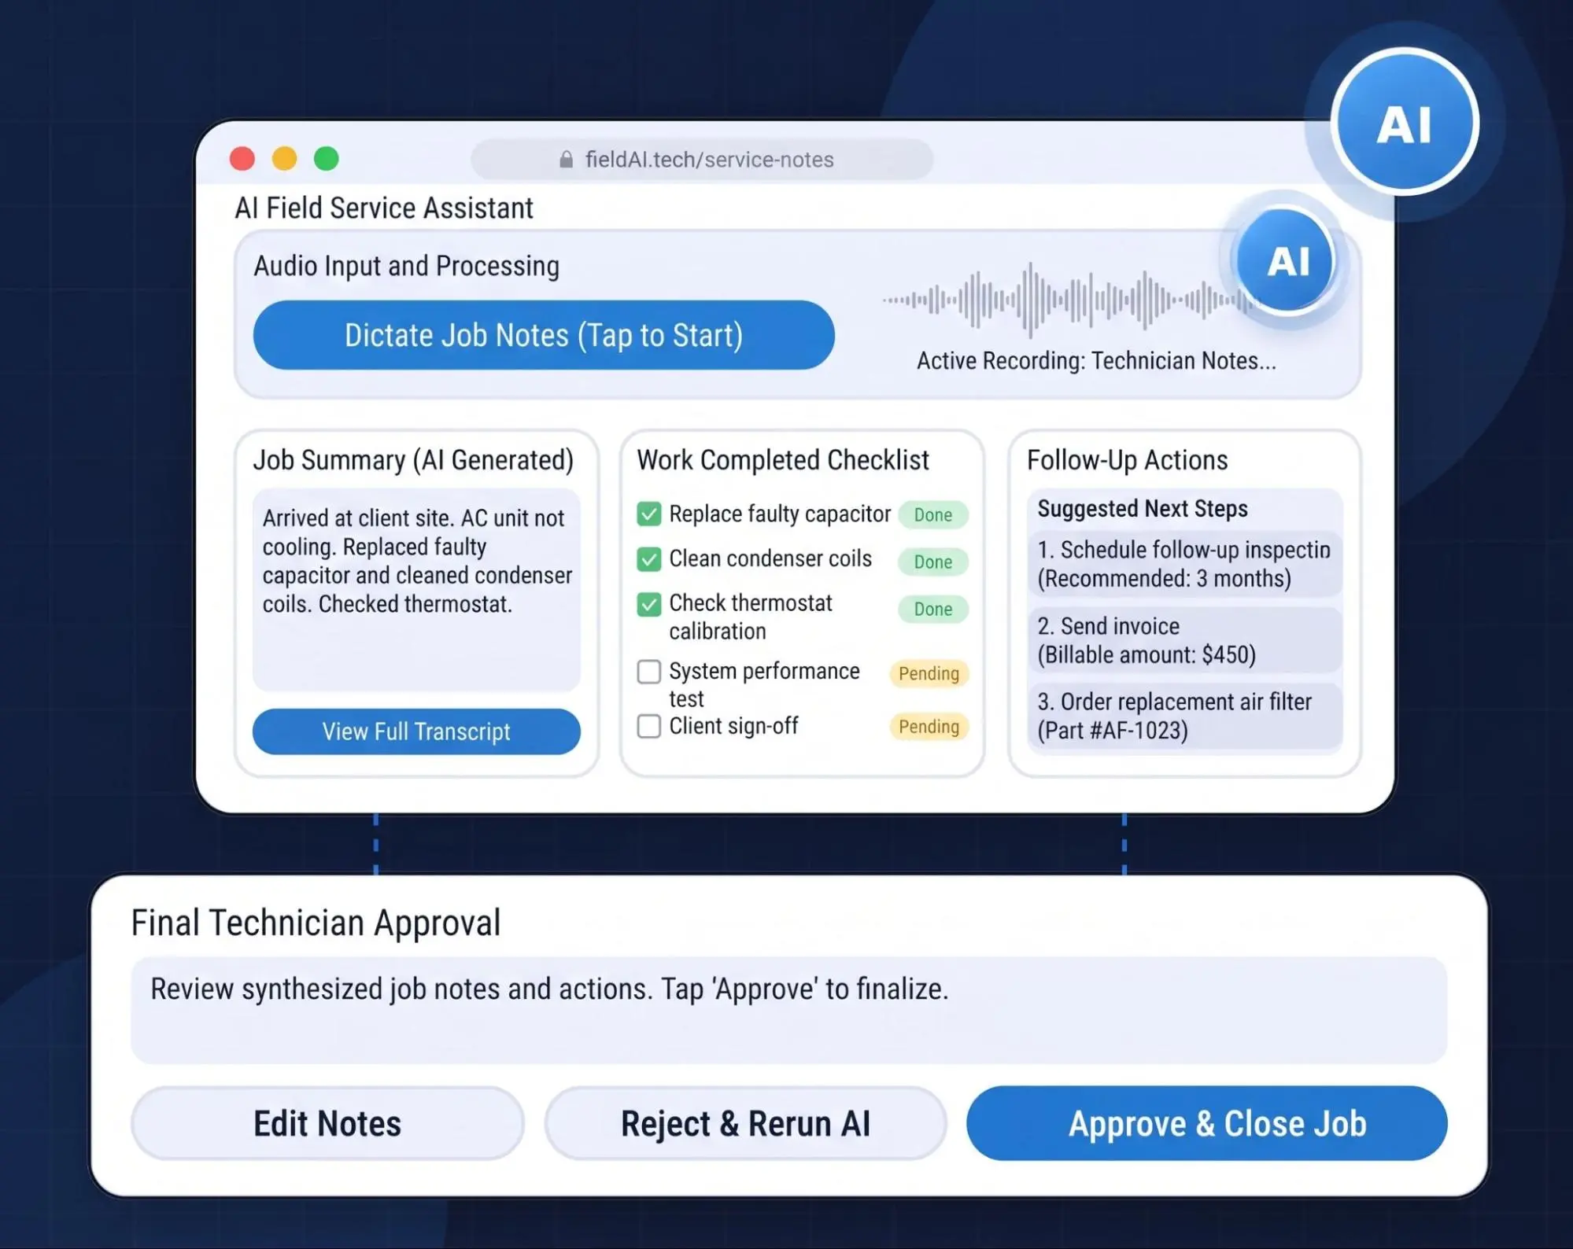Click the yellow minimize window dot

pyautogui.click(x=284, y=159)
